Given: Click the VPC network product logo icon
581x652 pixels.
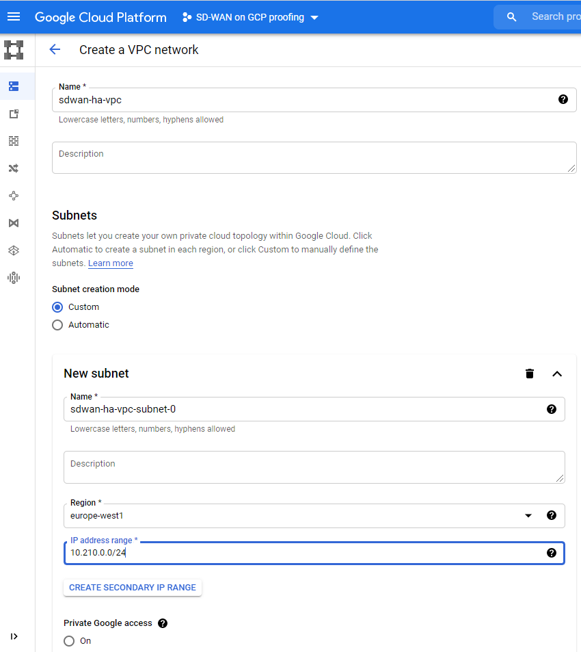Looking at the screenshot, I should pyautogui.click(x=14, y=50).
